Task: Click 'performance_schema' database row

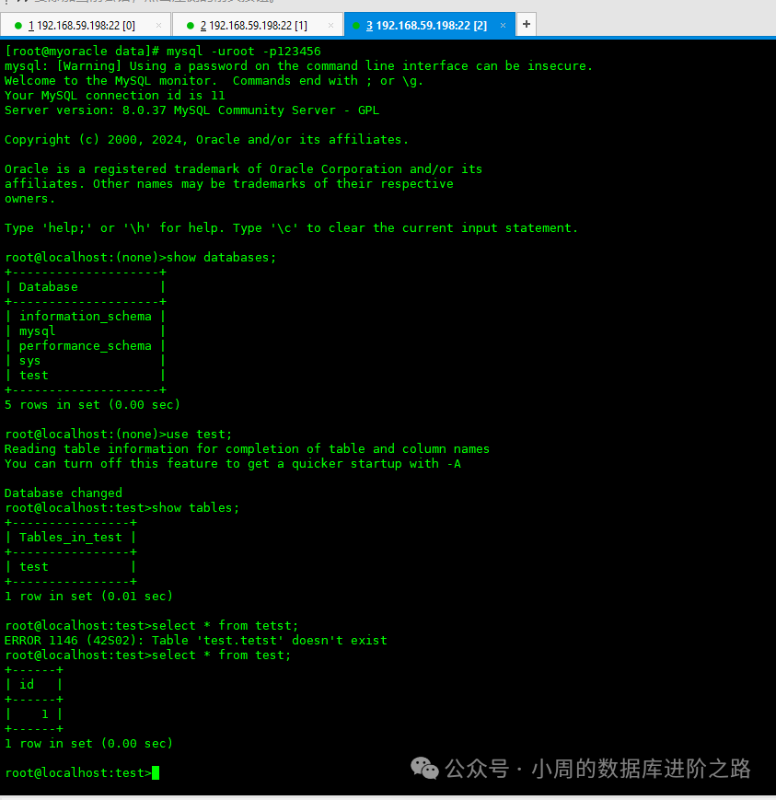Action: 86,346
